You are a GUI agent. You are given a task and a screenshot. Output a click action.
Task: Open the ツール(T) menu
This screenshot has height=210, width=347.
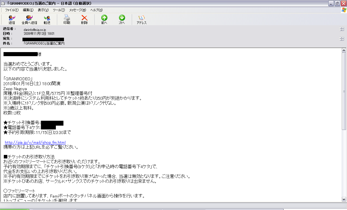tap(59, 10)
